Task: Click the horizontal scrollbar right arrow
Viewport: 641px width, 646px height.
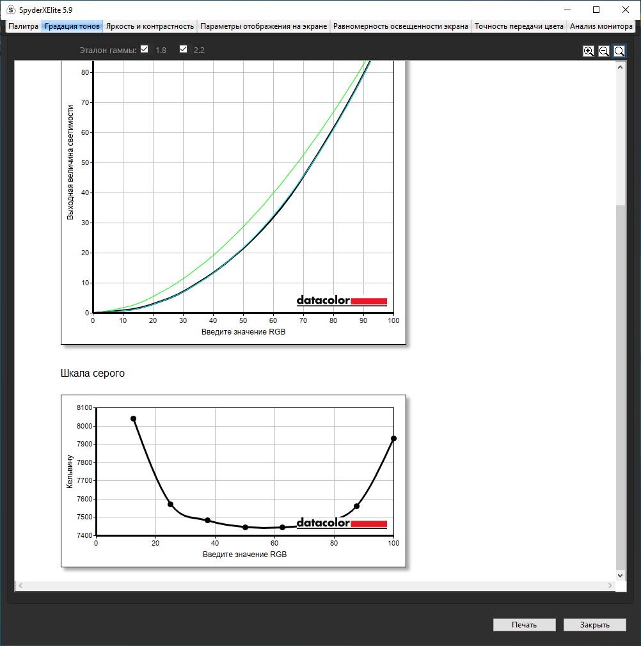Action: click(610, 585)
